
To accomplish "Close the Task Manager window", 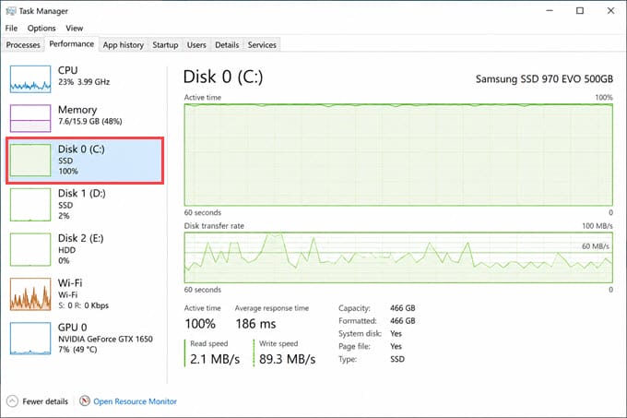I will (610, 11).
